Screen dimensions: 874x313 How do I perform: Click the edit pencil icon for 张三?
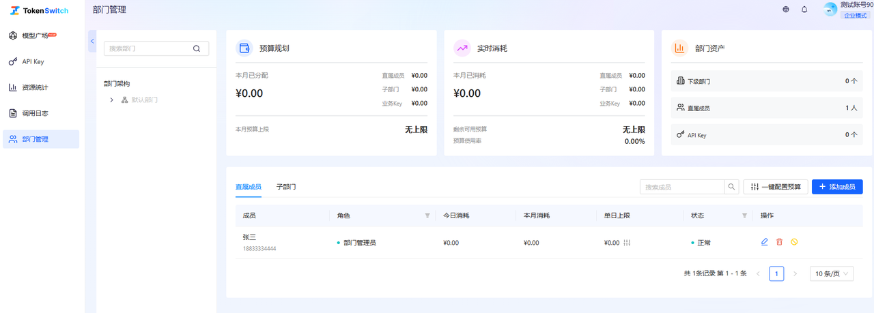click(x=764, y=242)
